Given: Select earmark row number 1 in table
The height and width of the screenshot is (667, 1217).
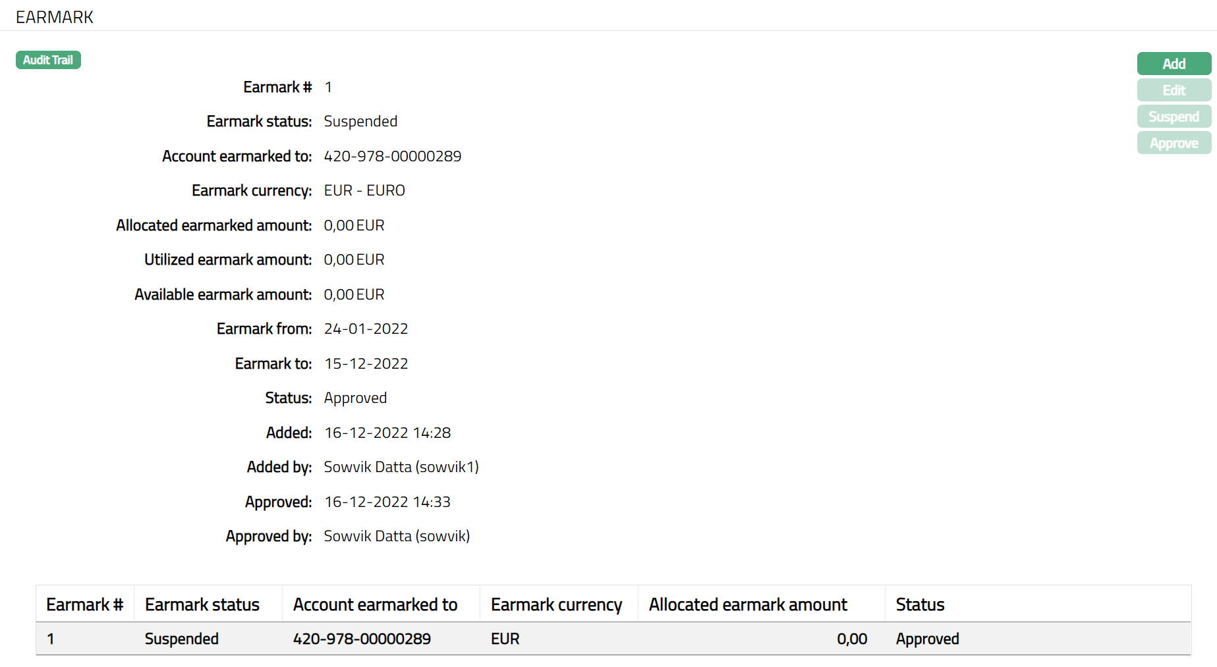Looking at the screenshot, I should pyautogui.click(x=51, y=639).
